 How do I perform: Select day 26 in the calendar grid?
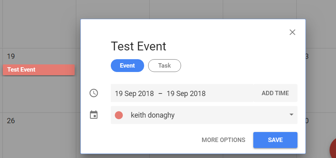tap(11, 121)
